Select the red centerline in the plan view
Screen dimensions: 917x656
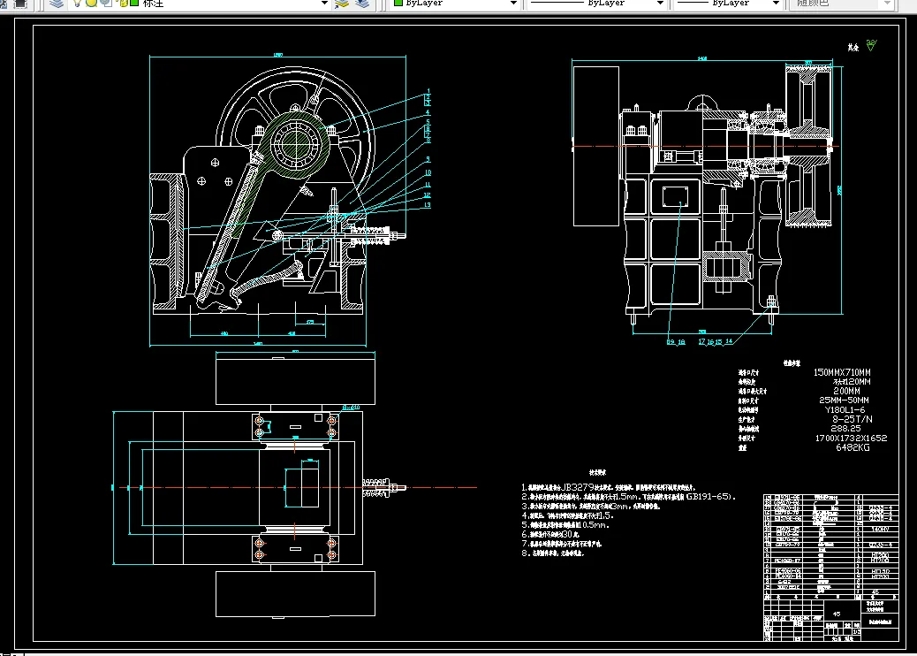[x=299, y=487]
